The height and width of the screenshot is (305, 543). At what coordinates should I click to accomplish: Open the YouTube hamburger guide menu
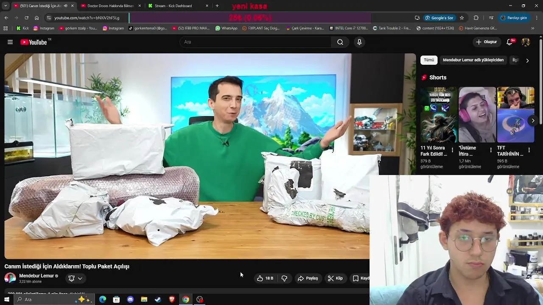click(10, 42)
